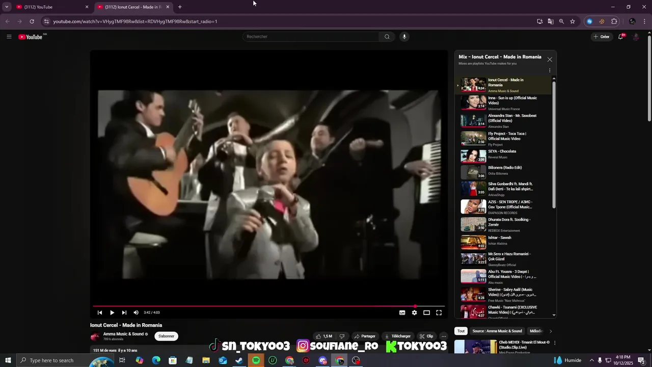Open the YouTube guide hamburger menu
The width and height of the screenshot is (652, 367).
9,37
